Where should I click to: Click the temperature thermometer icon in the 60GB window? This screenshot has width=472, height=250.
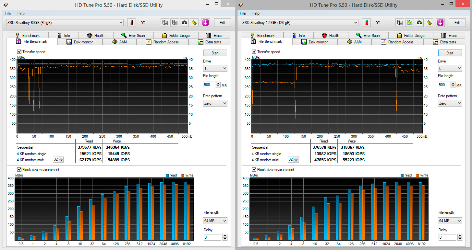[131, 23]
